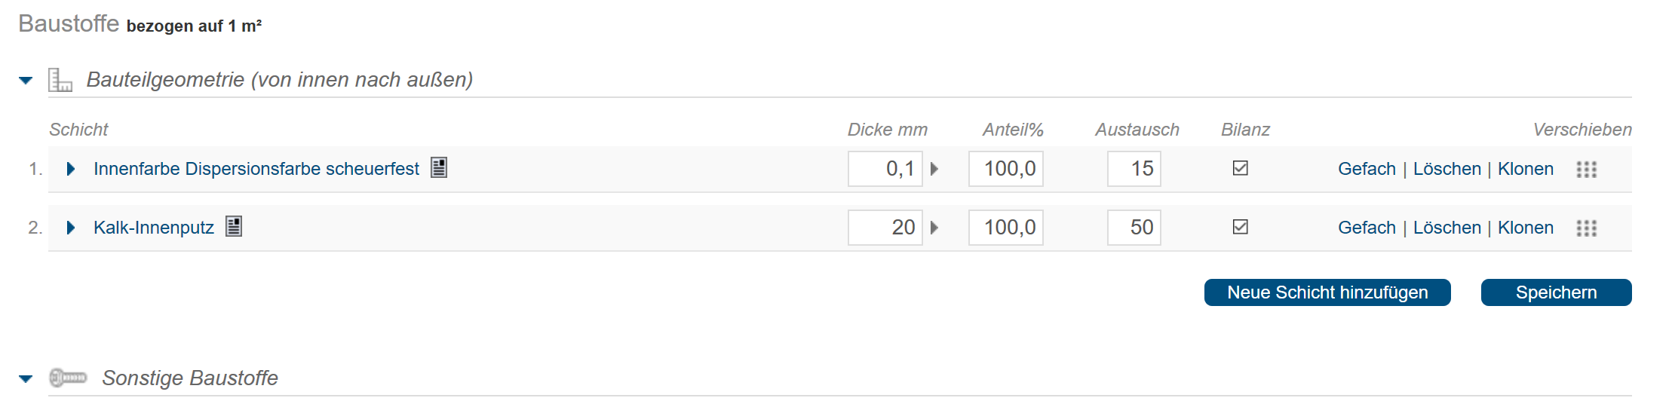The width and height of the screenshot is (1672, 404).
Task: Open info sheet icon for Innenfarbe Dispersionsfarbe
Action: [x=439, y=167]
